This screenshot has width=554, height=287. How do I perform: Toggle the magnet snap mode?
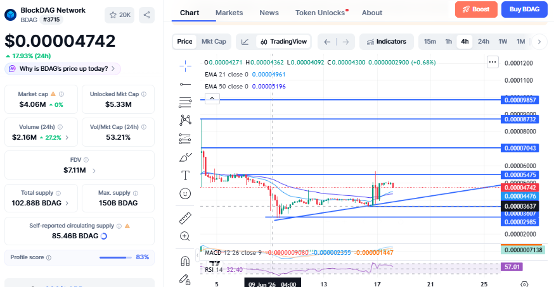[x=185, y=261]
